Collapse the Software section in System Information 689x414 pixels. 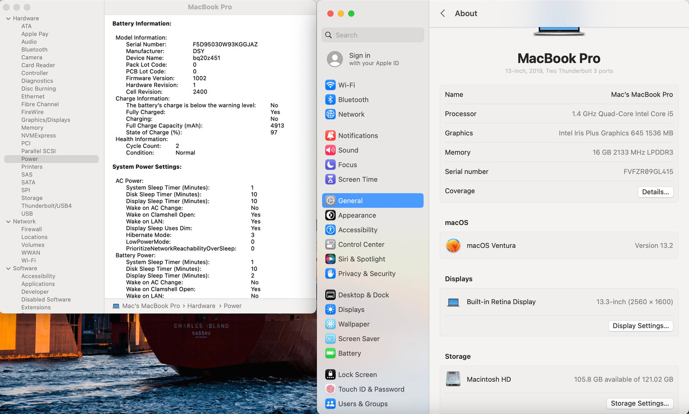(x=8, y=269)
